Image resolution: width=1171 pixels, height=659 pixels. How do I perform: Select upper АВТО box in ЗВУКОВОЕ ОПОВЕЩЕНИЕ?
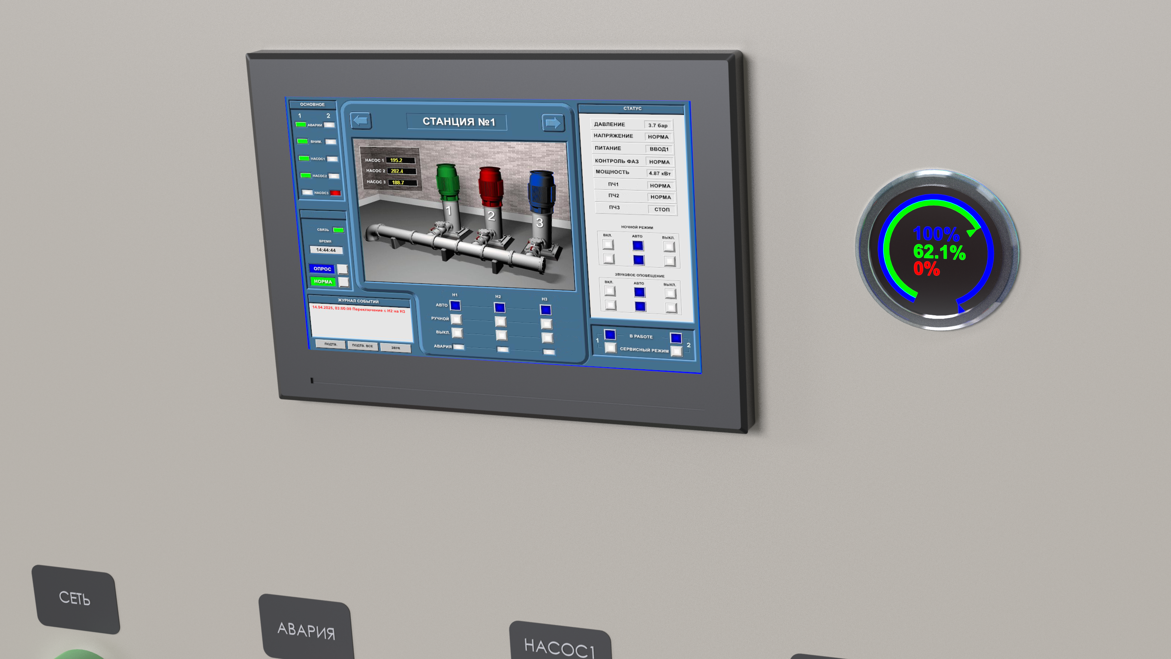click(640, 292)
